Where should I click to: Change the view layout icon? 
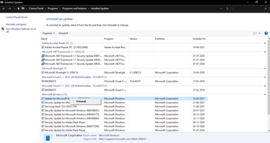pos(255,33)
